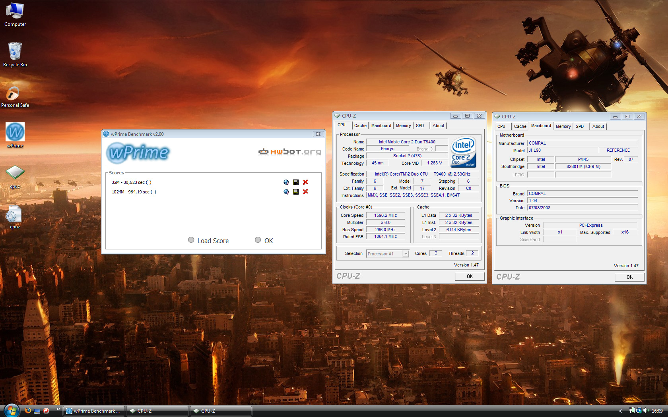Click the processor name Intel Mobile Core 2 Duo T9400
This screenshot has width=668, height=417.
point(407,142)
